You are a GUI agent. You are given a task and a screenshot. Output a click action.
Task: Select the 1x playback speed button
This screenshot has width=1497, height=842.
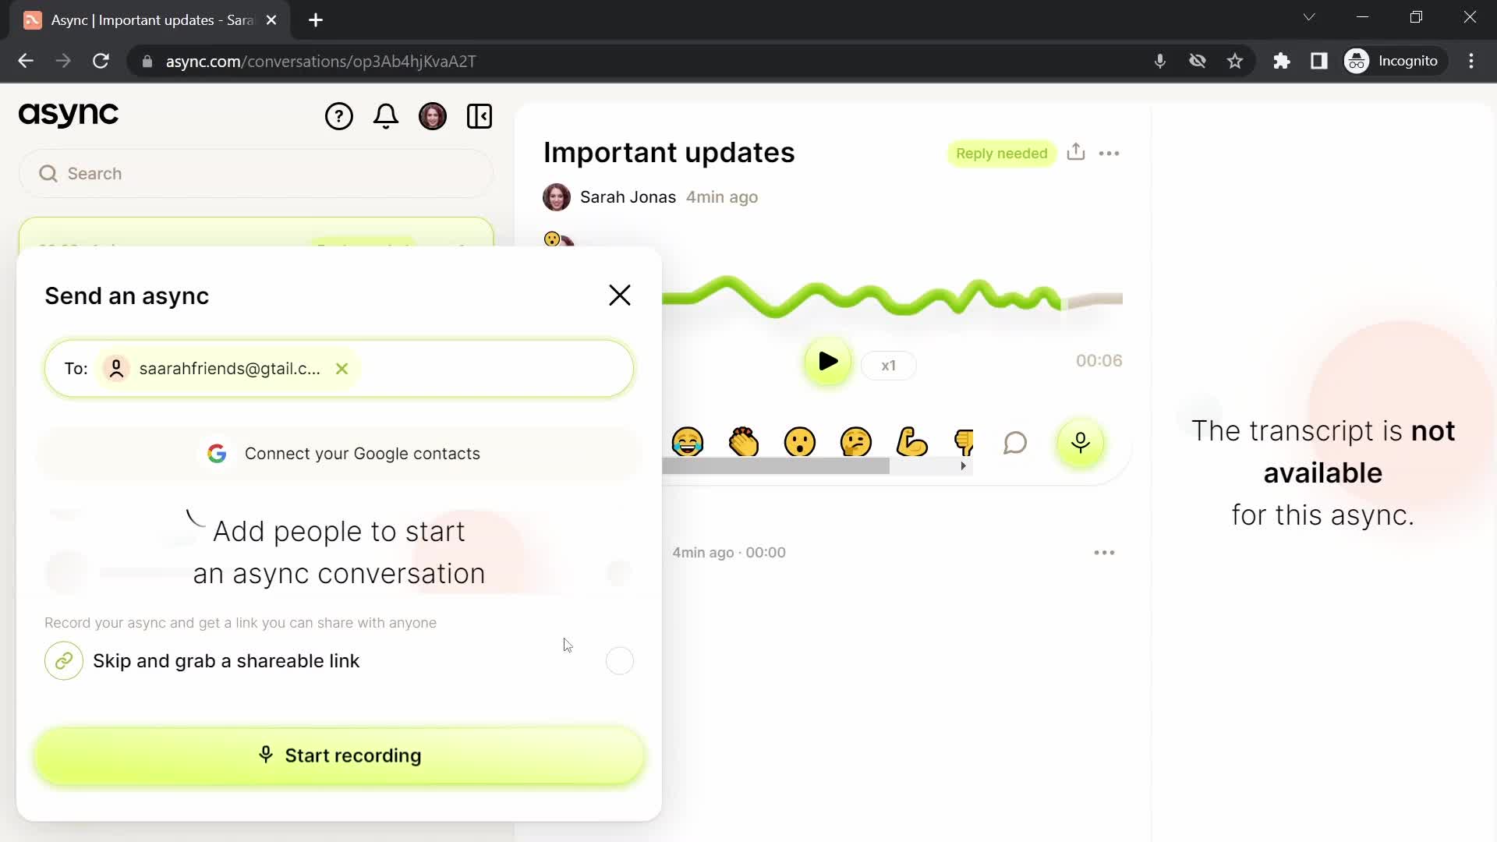(888, 364)
